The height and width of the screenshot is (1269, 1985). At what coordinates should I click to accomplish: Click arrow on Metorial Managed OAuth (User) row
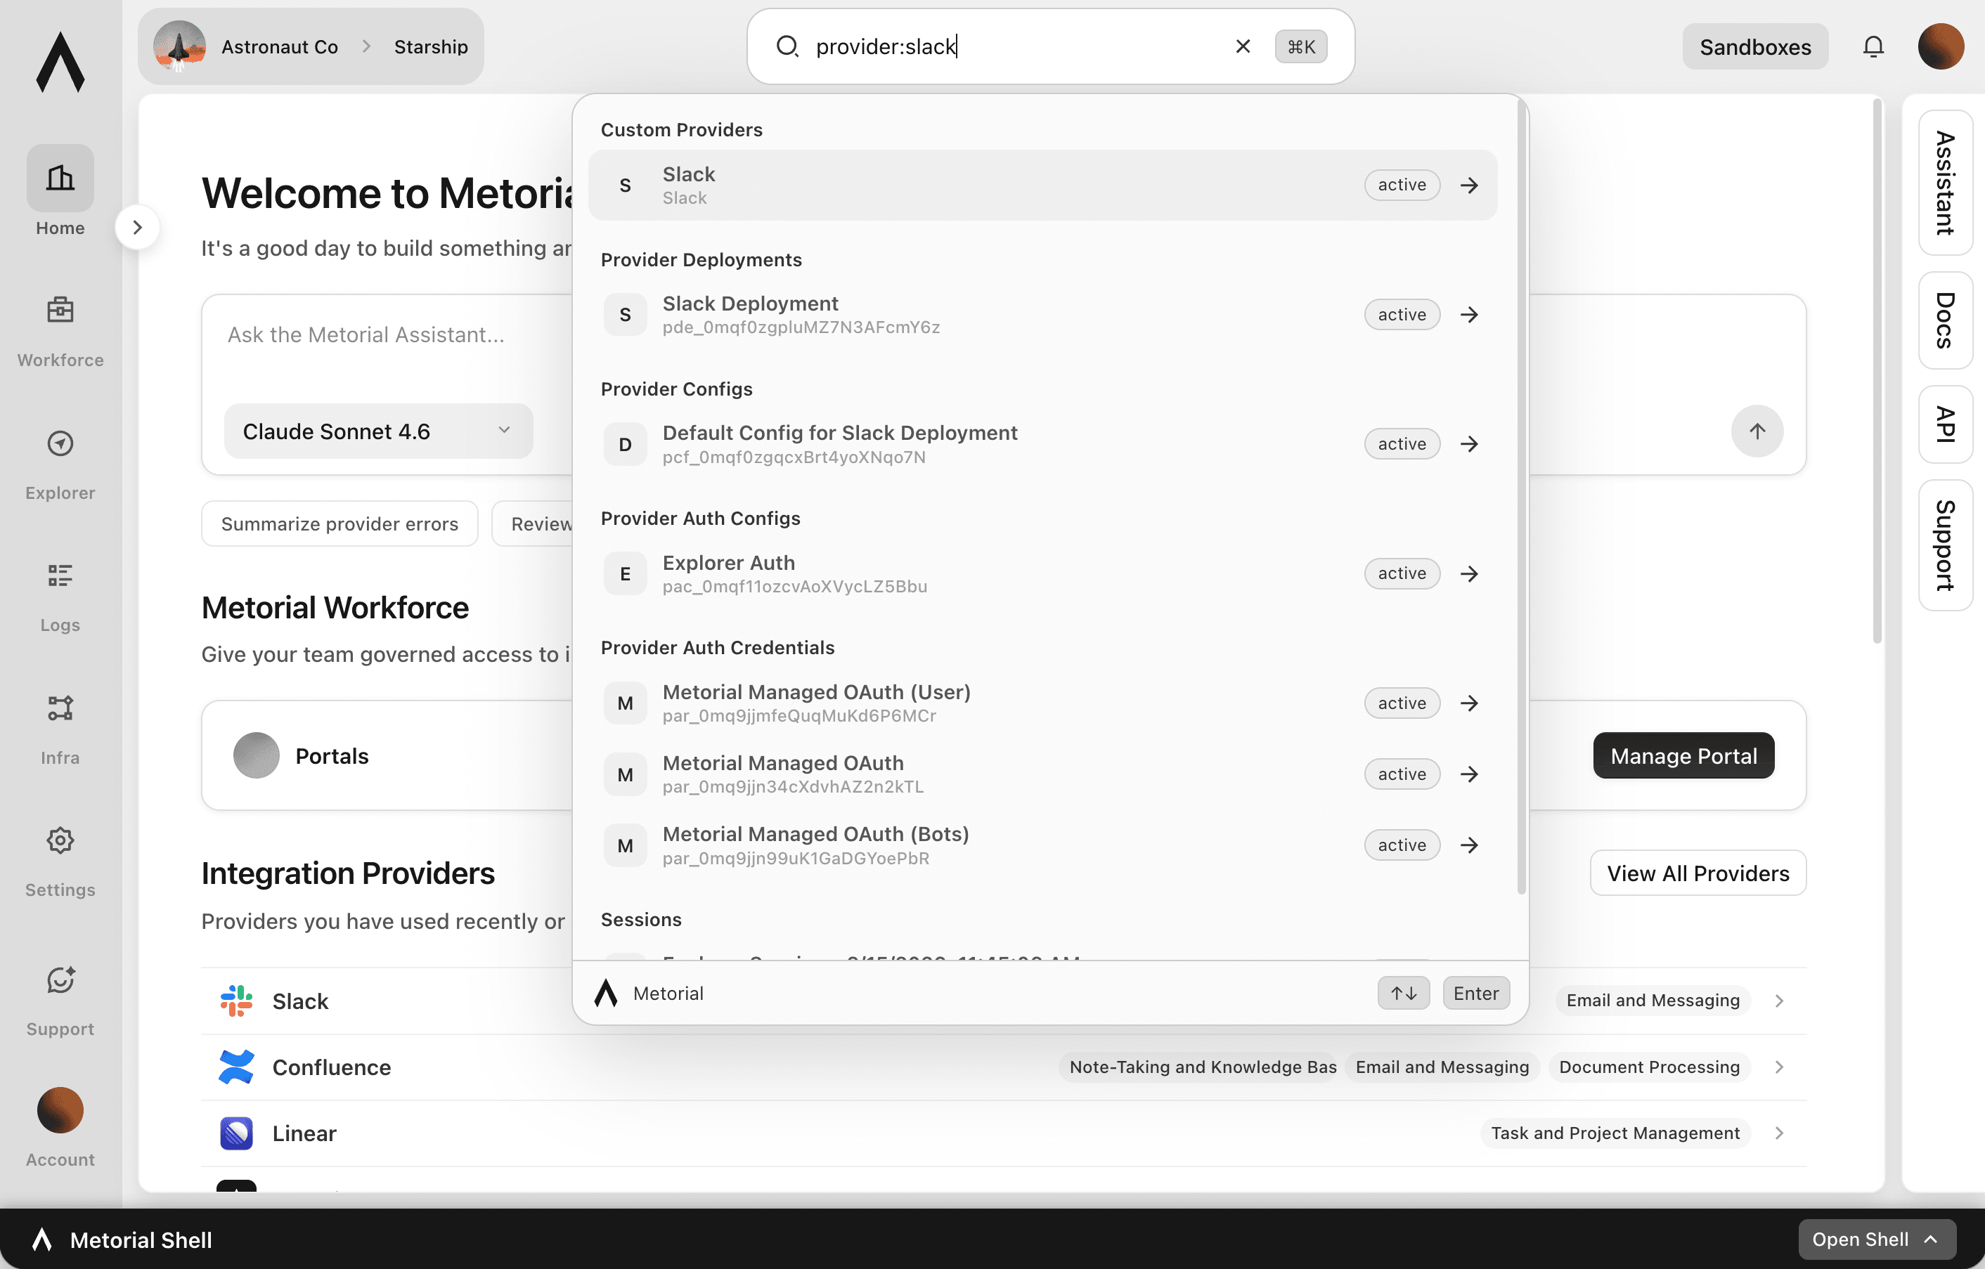click(1469, 703)
